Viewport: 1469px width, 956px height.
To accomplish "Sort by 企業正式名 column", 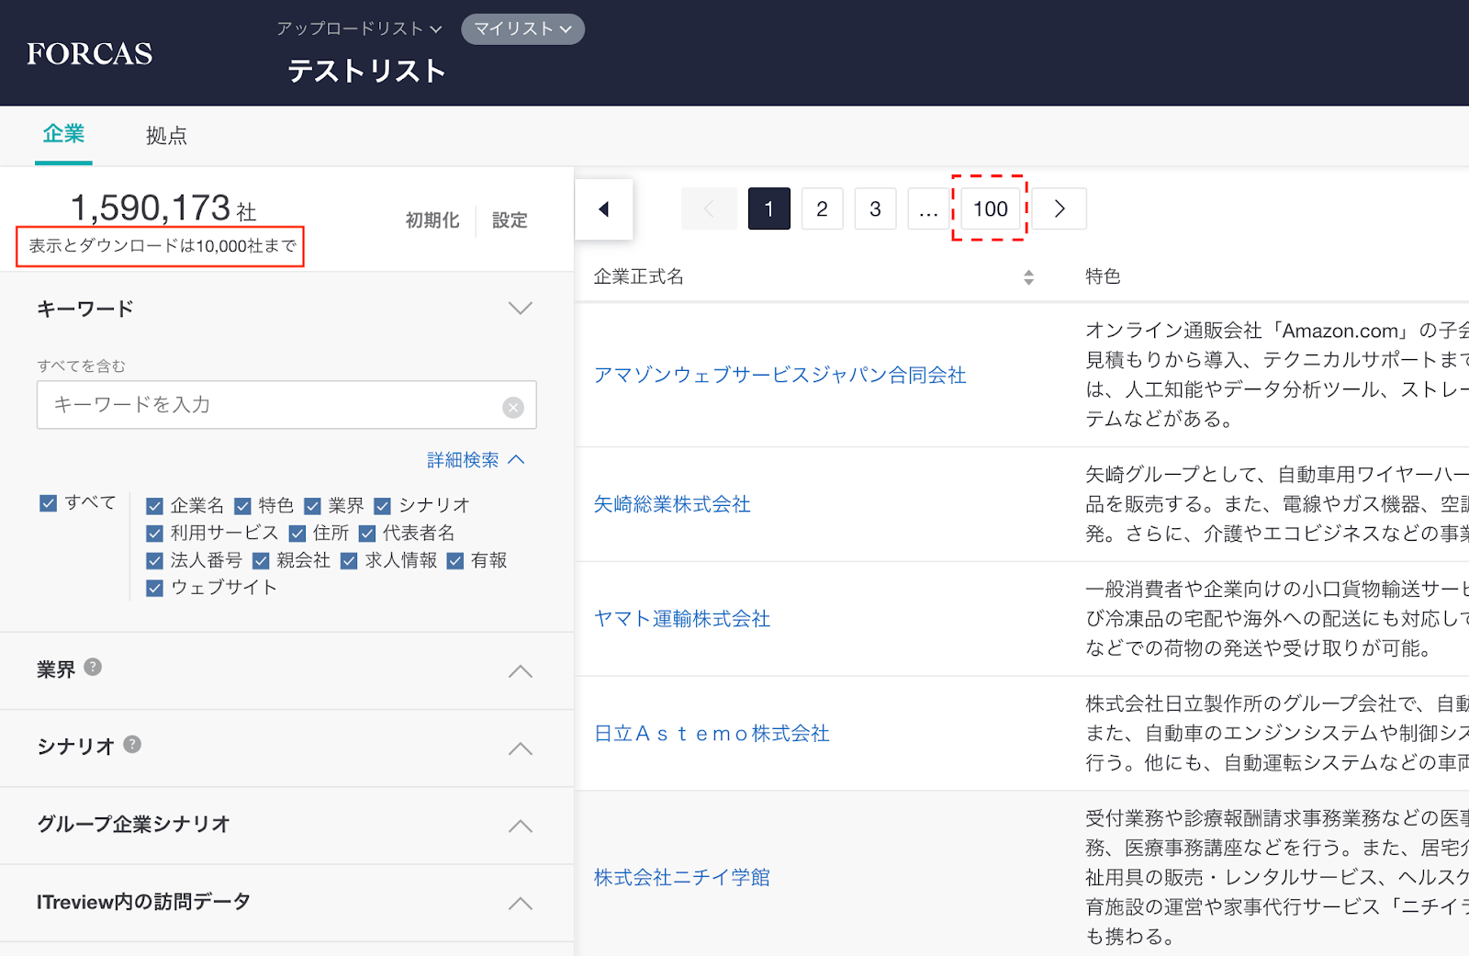I will (x=1028, y=277).
